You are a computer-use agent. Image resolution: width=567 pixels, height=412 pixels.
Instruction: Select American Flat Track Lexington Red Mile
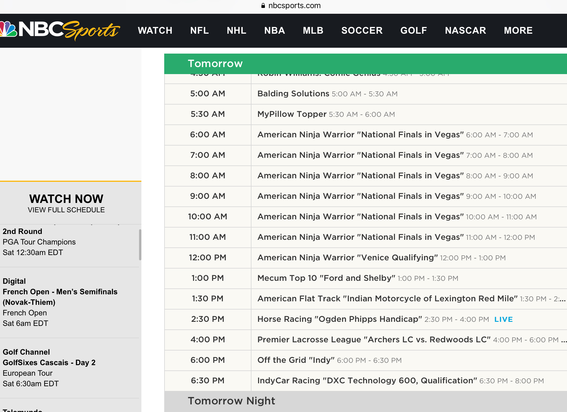pos(409,299)
